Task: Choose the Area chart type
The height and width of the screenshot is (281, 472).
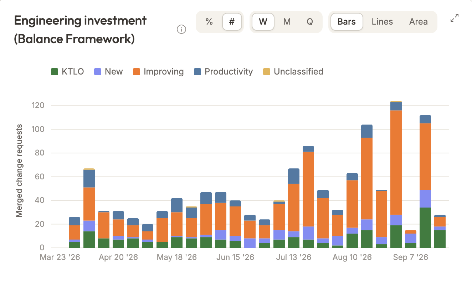Action: pyautogui.click(x=419, y=22)
